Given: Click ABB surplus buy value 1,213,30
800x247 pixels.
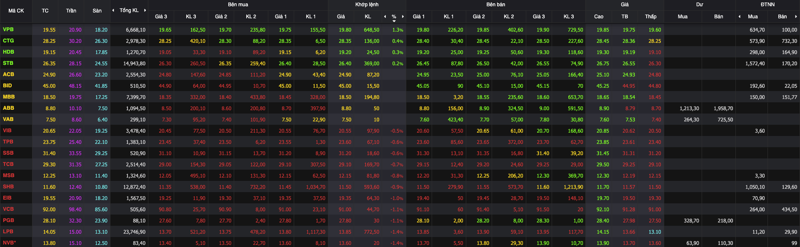Looking at the screenshot, I should tap(689, 109).
